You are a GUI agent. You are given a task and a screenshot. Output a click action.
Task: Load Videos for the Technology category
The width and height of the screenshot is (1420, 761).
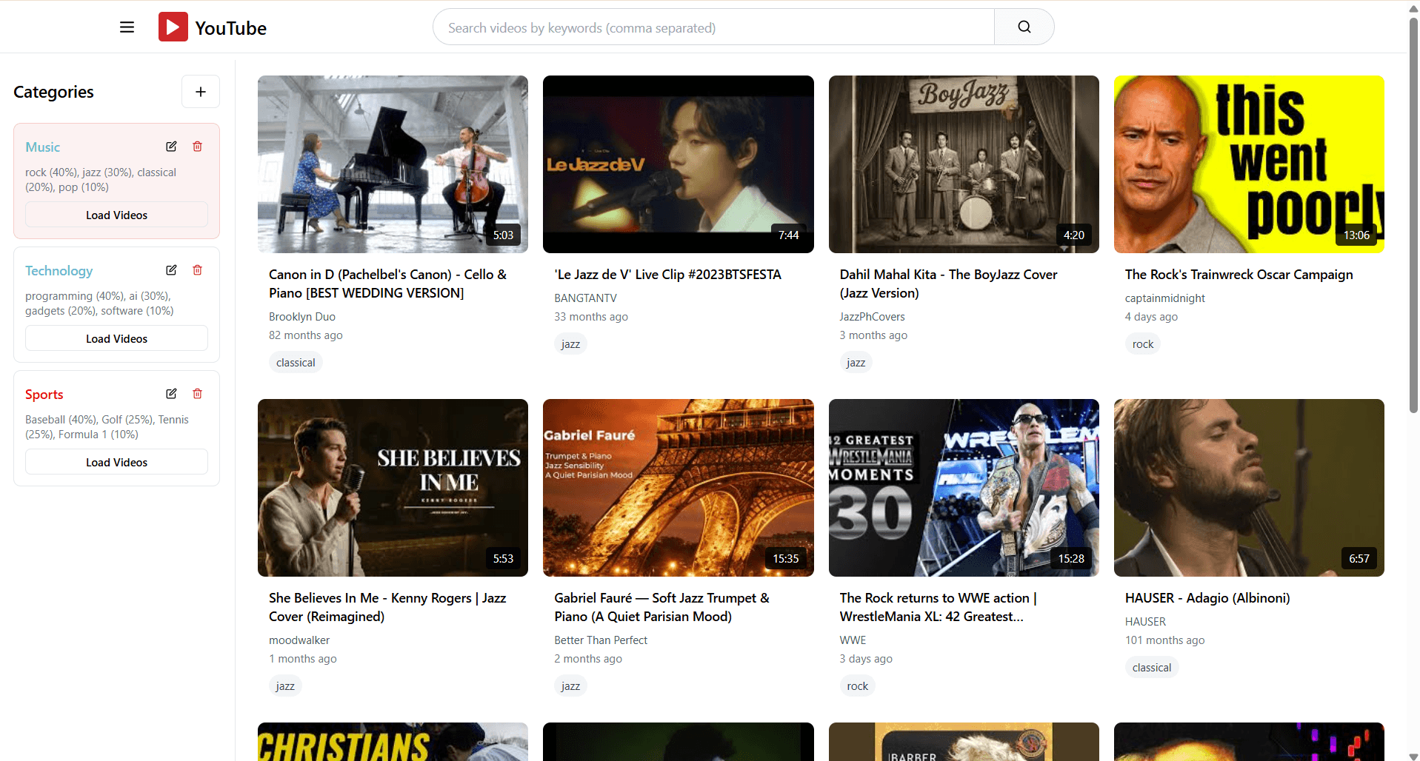point(116,338)
